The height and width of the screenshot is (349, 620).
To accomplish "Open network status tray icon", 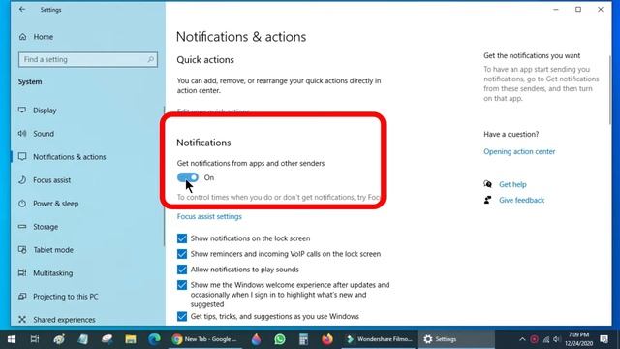I will coord(546,339).
